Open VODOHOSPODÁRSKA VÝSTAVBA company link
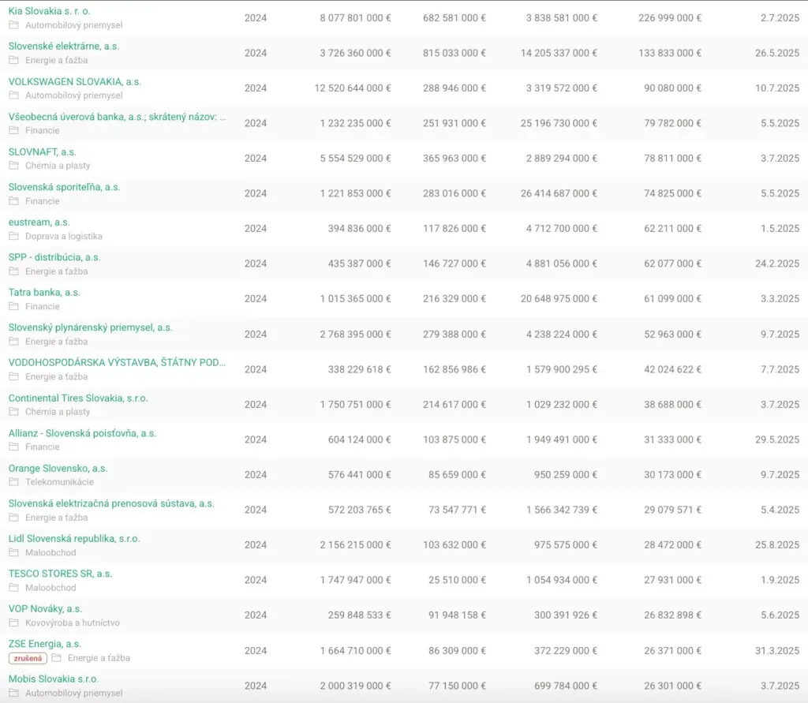Viewport: 808px width, 703px height. (117, 362)
